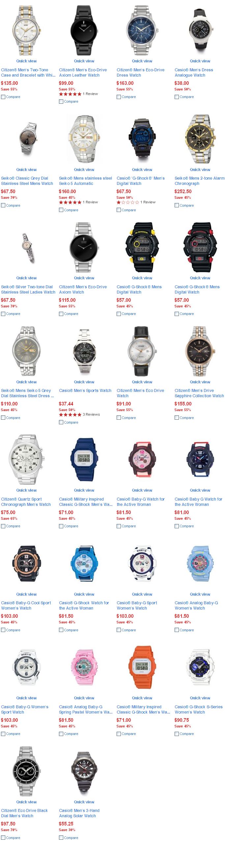Tick Compare for Casio Men's Sports Watch
Viewport: 225px width, 843px height.
pos(61,422)
